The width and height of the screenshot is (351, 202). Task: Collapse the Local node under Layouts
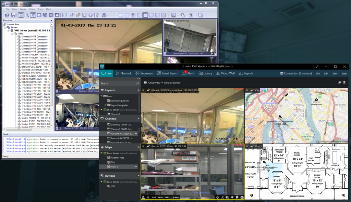point(101,96)
